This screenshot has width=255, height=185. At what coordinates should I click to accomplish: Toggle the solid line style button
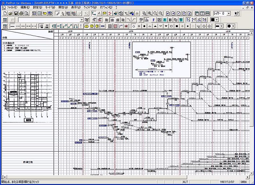(x=13, y=26)
